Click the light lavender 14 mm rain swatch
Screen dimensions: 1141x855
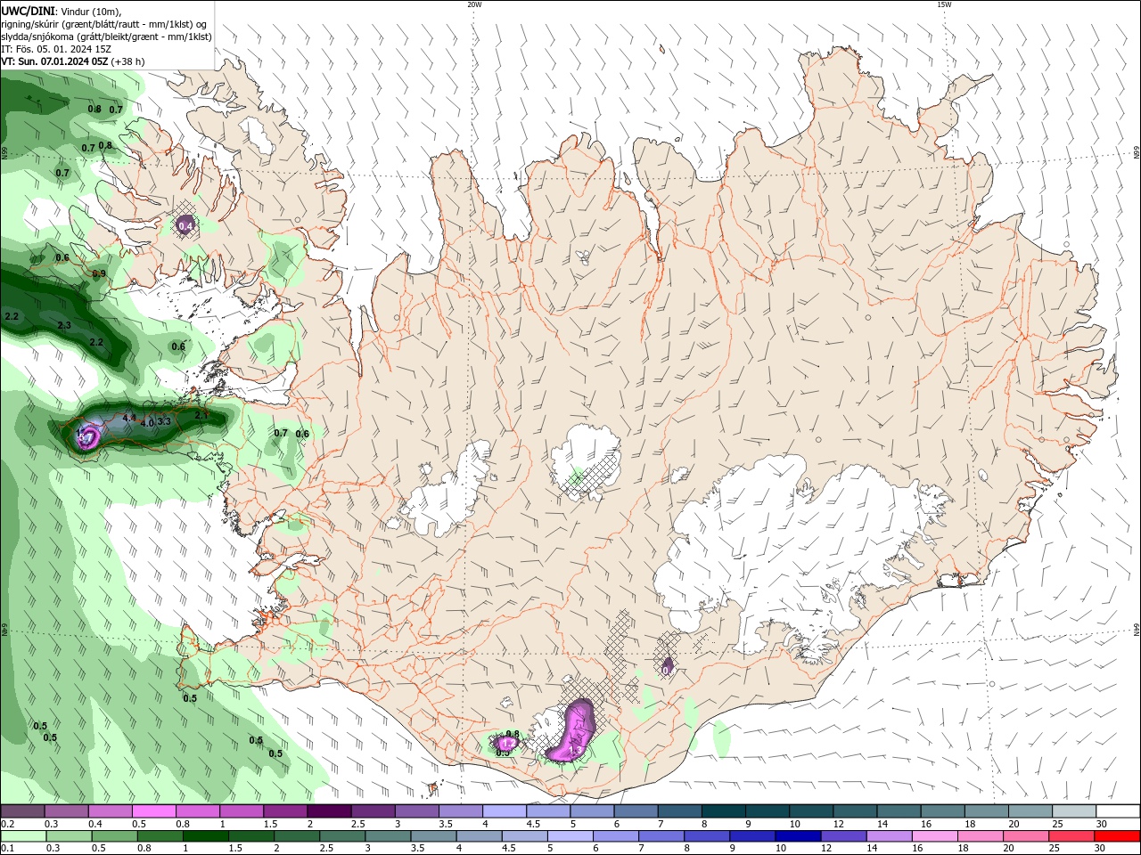coord(890,836)
